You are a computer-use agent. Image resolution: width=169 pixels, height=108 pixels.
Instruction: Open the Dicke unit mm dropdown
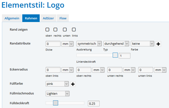click(x=67, y=44)
